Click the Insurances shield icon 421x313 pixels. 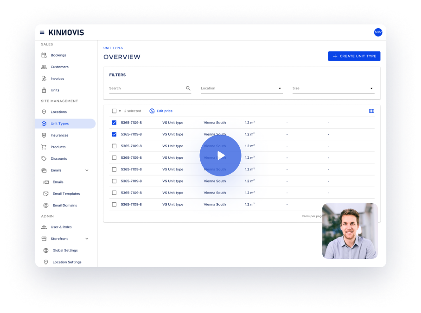pos(44,135)
